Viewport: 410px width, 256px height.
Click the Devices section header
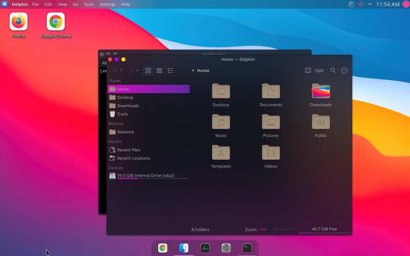click(116, 168)
